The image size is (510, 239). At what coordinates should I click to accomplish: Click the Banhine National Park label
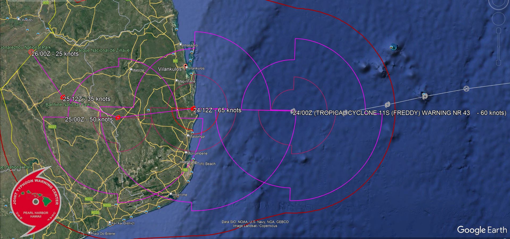pyautogui.click(x=68, y=105)
